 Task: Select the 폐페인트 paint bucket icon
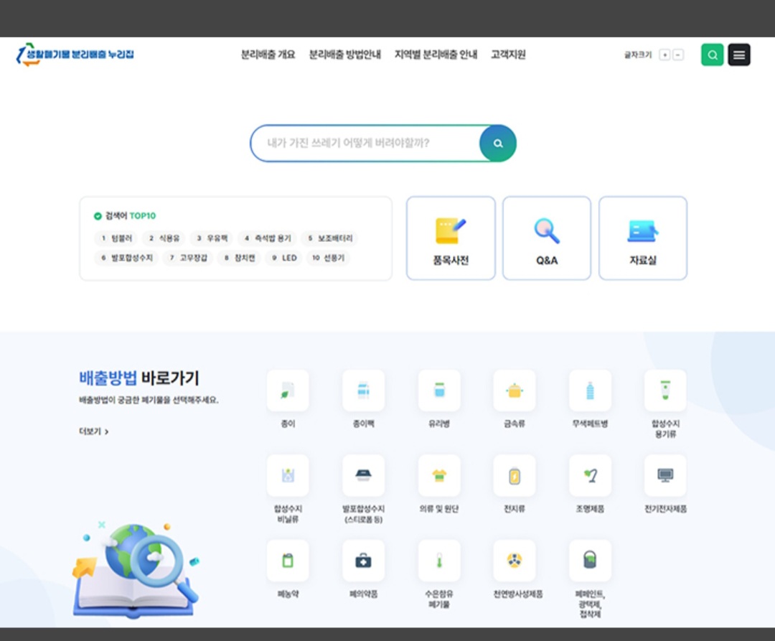(x=590, y=561)
